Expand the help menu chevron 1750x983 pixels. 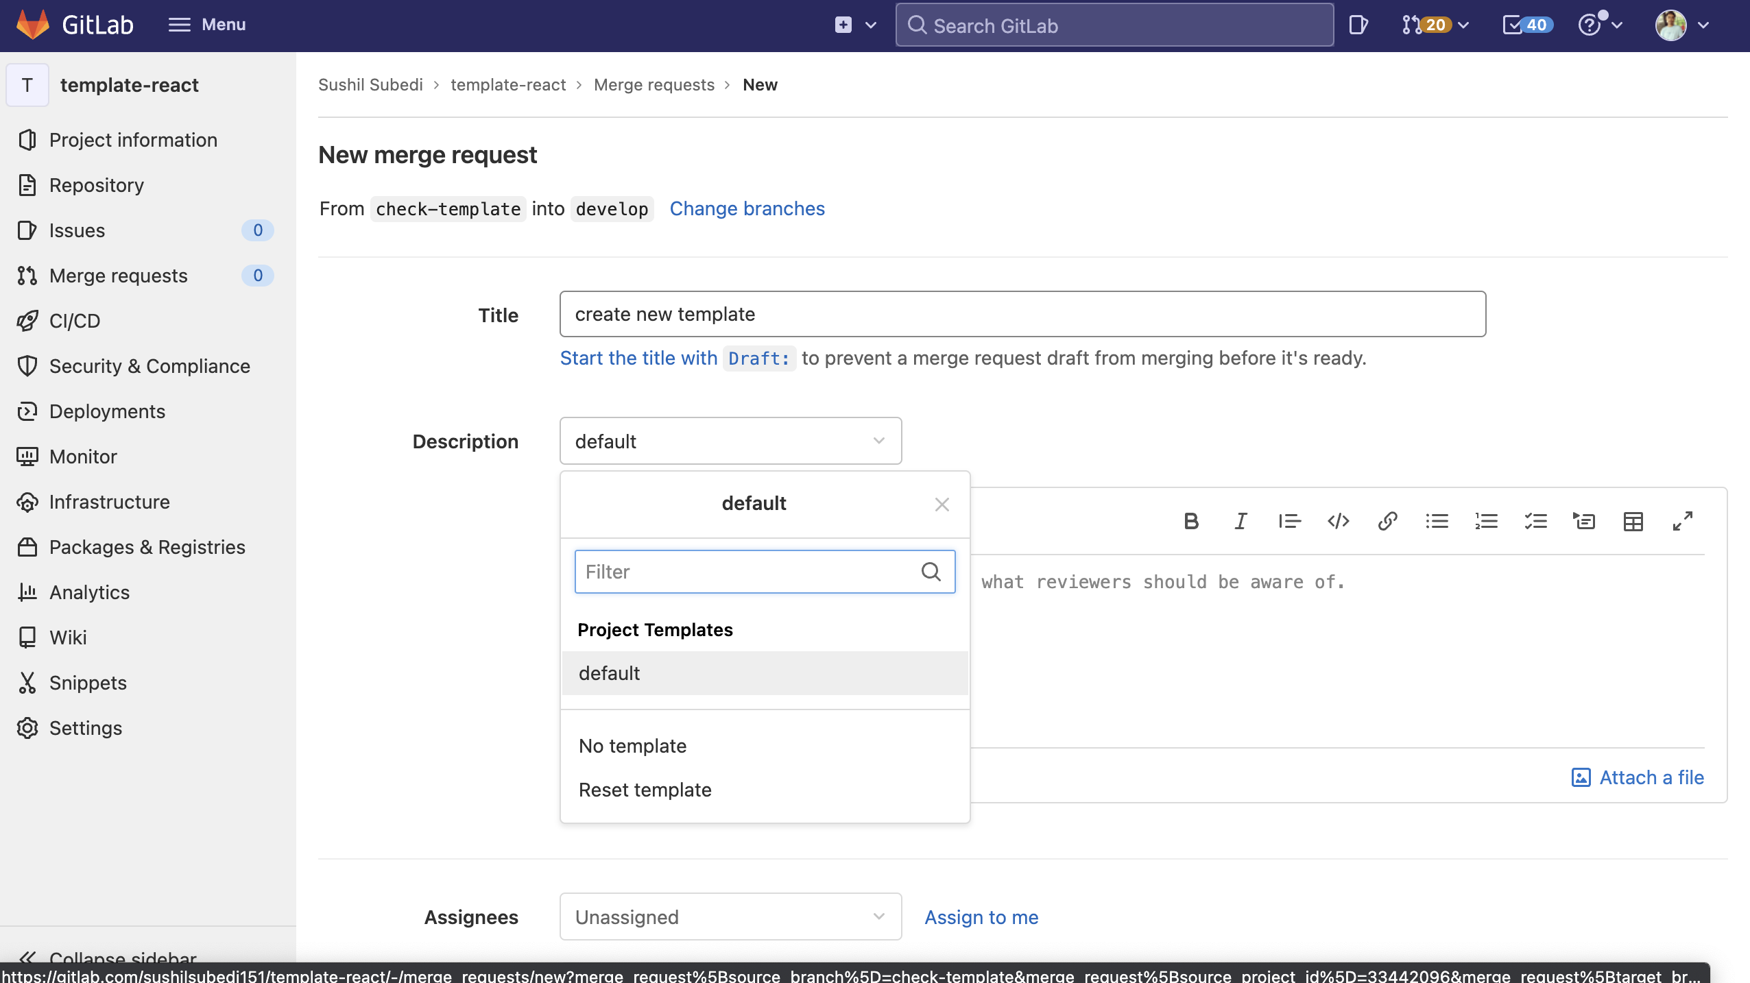[x=1617, y=25]
